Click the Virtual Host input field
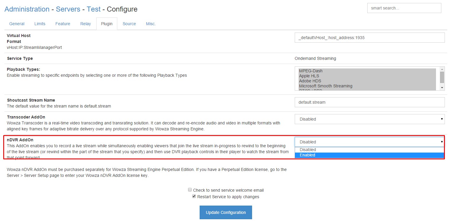Screen dimensions: 452x221 click(370, 38)
